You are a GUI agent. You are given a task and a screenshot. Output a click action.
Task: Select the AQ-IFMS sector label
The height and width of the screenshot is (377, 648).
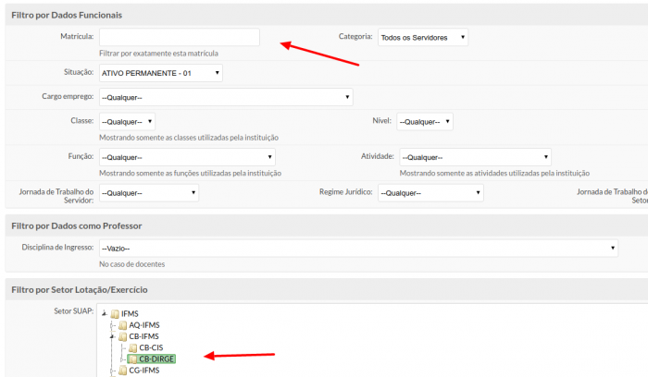click(143, 325)
